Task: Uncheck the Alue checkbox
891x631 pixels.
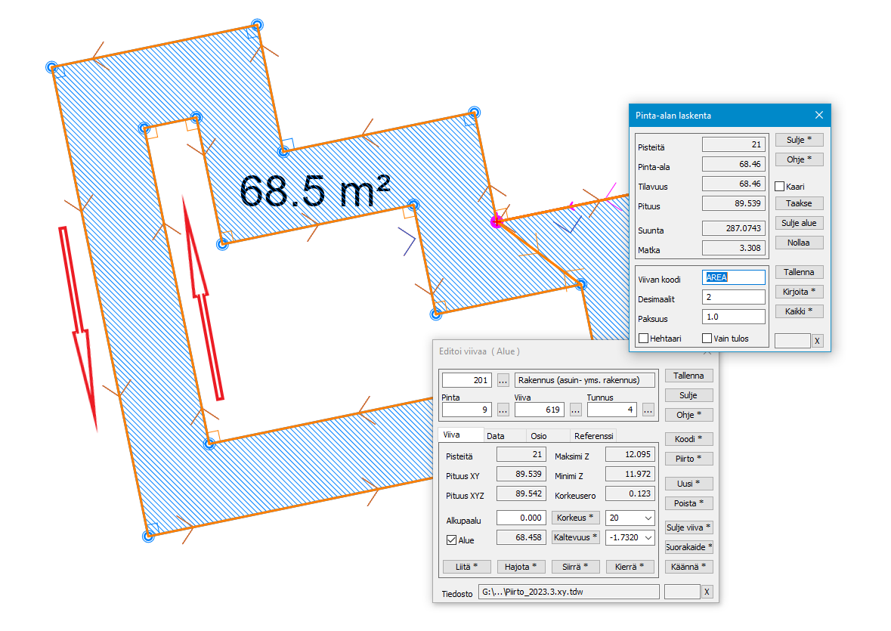Action: point(452,540)
